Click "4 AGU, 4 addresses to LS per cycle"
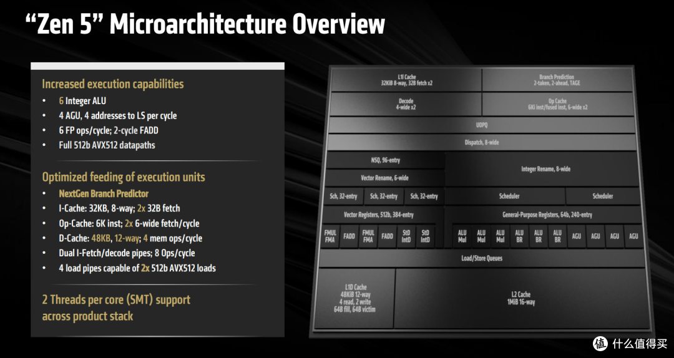 point(118,115)
